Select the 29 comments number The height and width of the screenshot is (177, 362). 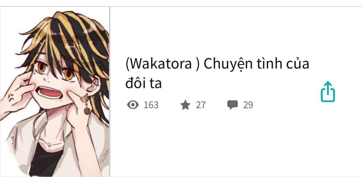pos(248,105)
